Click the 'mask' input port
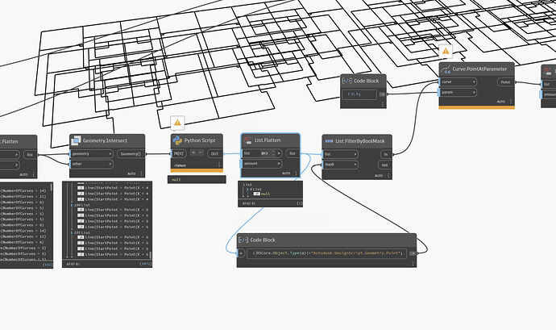The image size is (556, 330). (329, 164)
